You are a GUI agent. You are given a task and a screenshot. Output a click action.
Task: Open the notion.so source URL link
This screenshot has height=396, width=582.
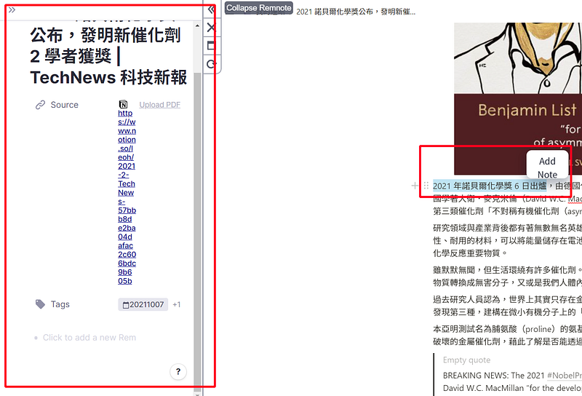127,197
